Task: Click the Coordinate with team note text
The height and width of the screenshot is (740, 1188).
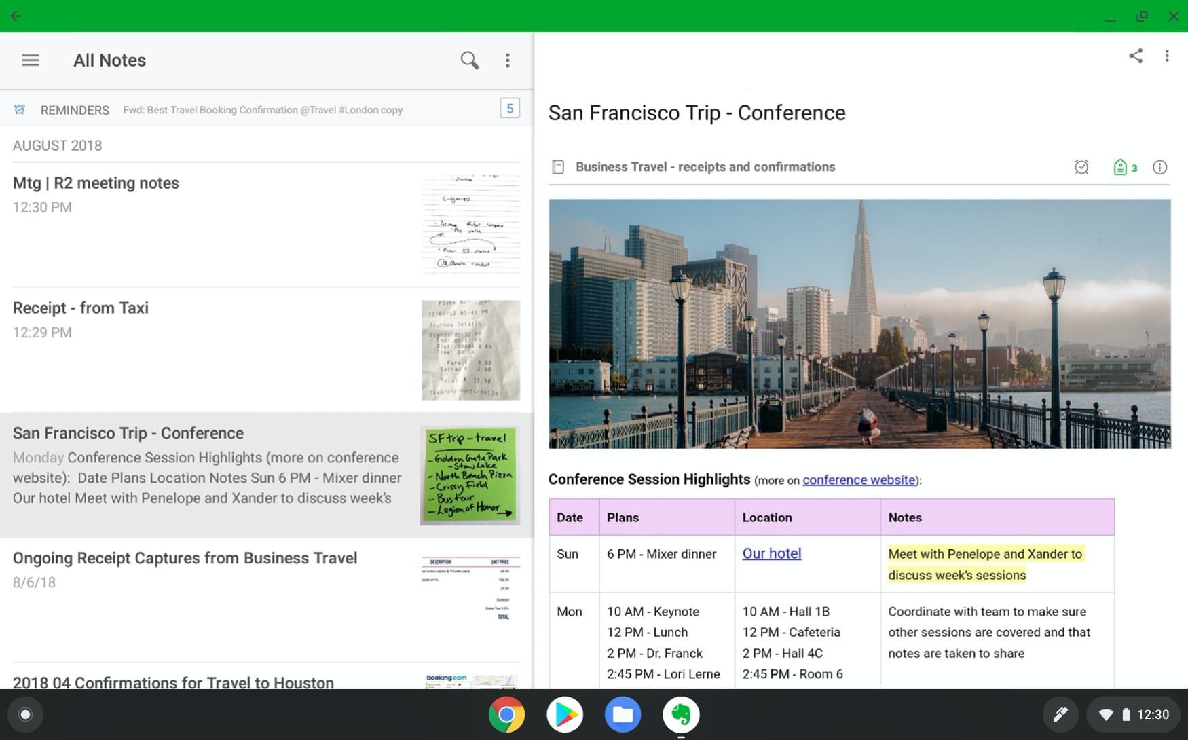Action: [988, 633]
